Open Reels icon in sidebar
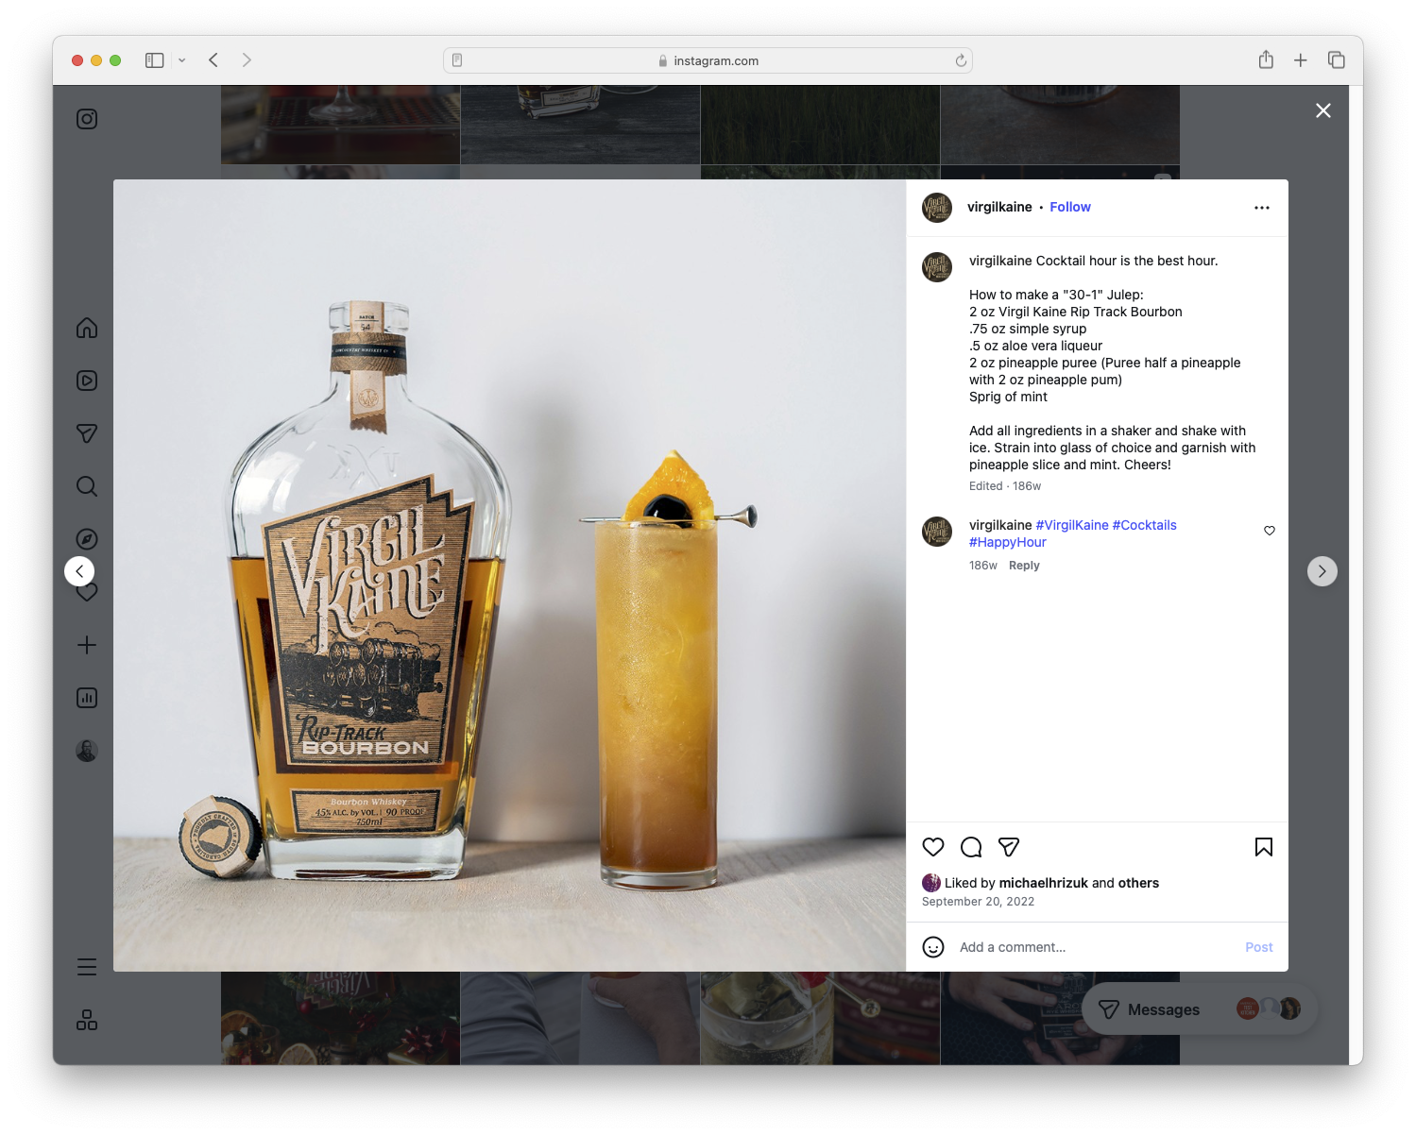This screenshot has width=1416, height=1135. pyautogui.click(x=87, y=381)
